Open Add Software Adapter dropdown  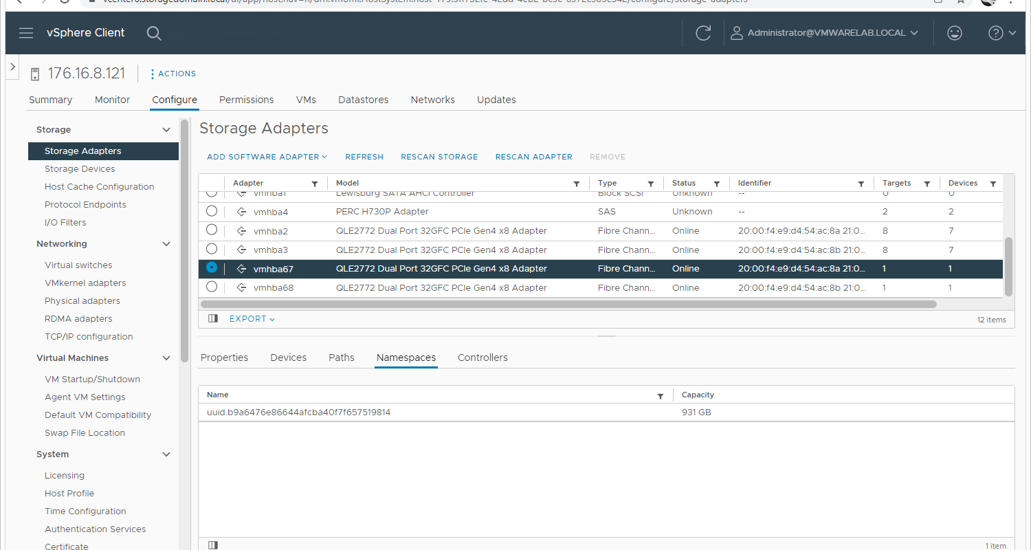[267, 157]
